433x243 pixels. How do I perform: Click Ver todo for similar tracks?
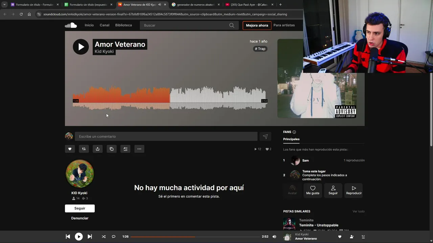point(359,211)
